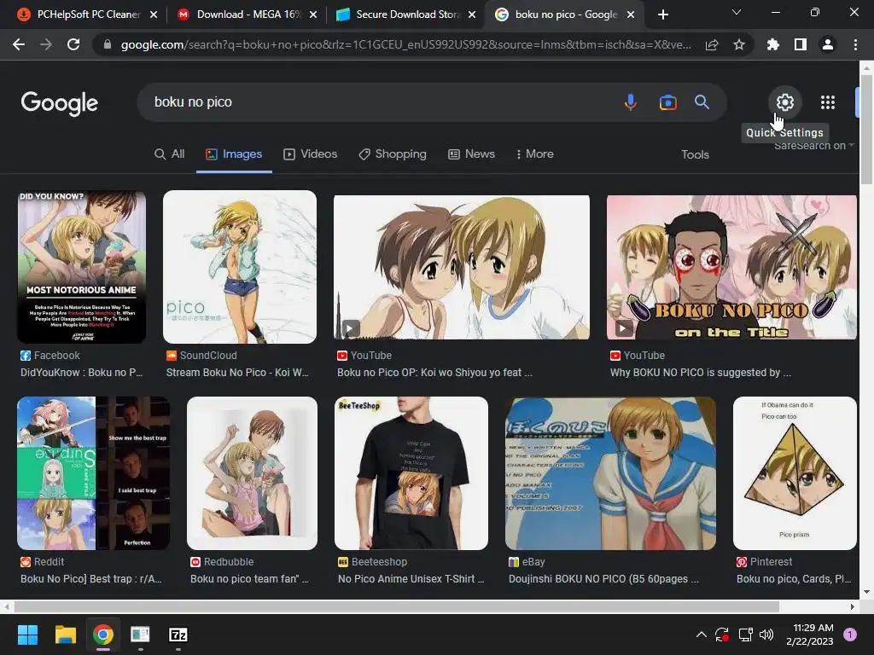Show hidden system tray icons

pyautogui.click(x=702, y=635)
